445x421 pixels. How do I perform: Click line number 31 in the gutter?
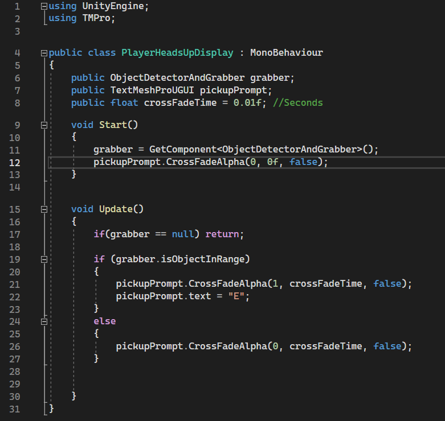click(15, 409)
